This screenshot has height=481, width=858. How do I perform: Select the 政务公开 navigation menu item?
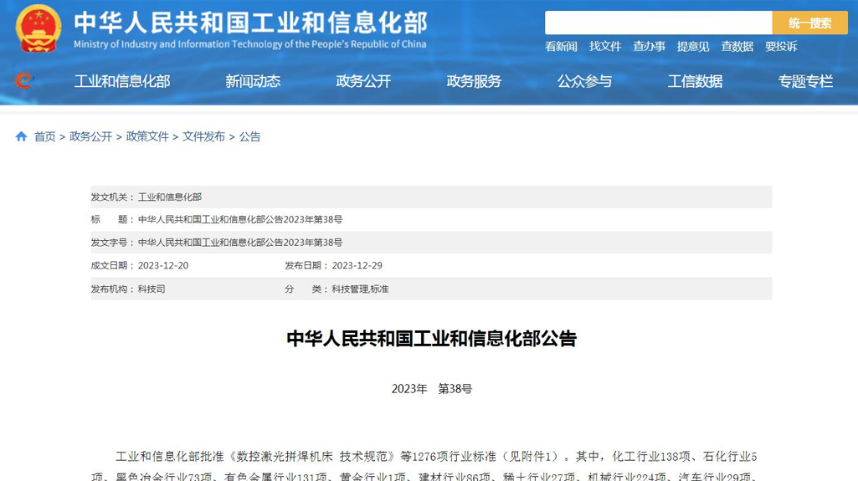pos(363,81)
